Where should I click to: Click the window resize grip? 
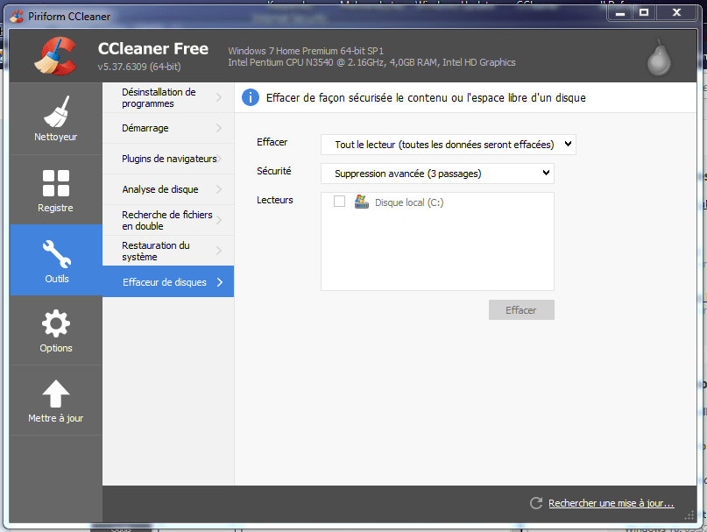[x=689, y=514]
